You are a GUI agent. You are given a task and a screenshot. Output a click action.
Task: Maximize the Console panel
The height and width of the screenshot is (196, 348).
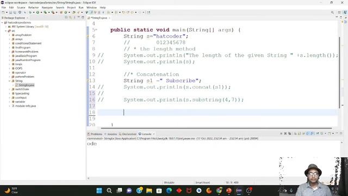tap(341, 133)
